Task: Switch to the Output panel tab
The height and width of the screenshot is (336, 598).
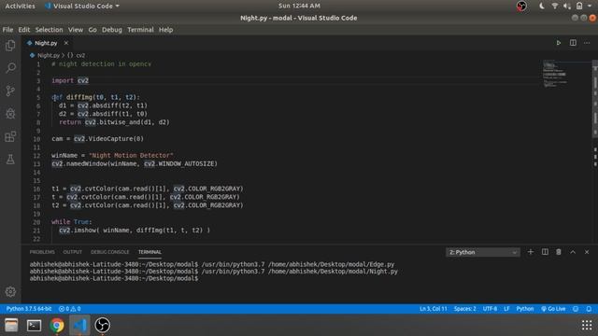Action: 73,252
